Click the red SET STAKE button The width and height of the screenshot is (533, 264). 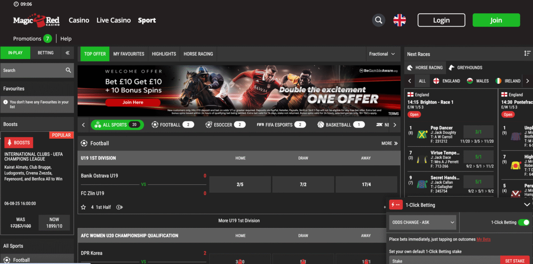(515, 260)
